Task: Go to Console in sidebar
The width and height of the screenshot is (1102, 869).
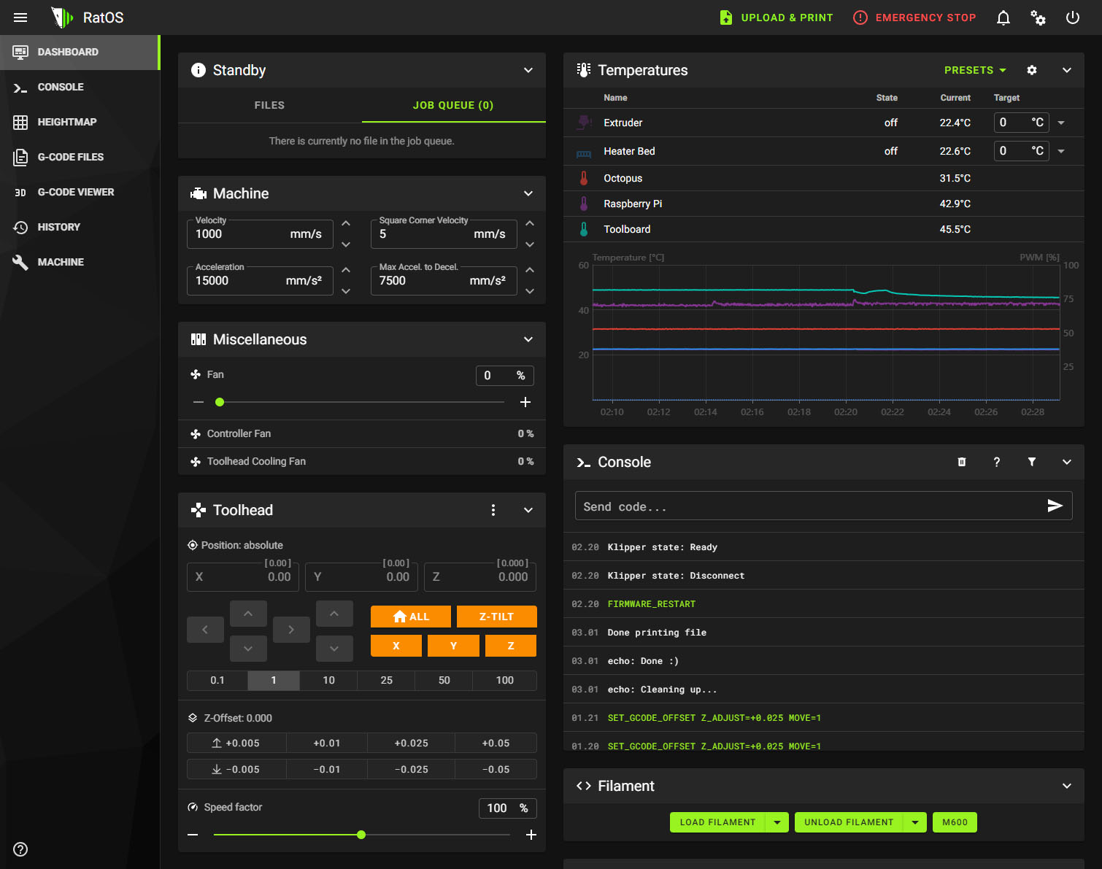Action: [x=80, y=87]
